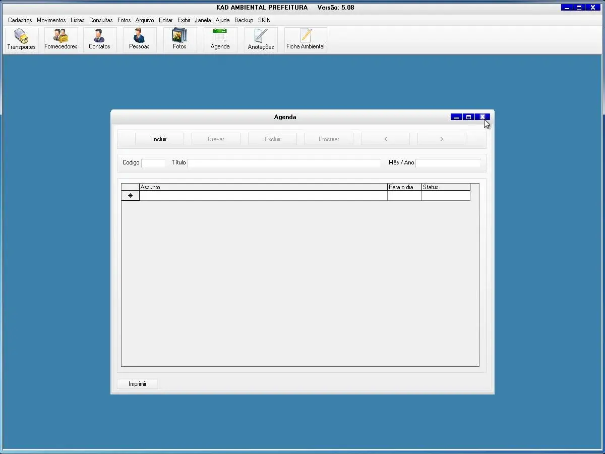Maximize the Agenda window
Screen dimensions: 605x454
[468, 117]
